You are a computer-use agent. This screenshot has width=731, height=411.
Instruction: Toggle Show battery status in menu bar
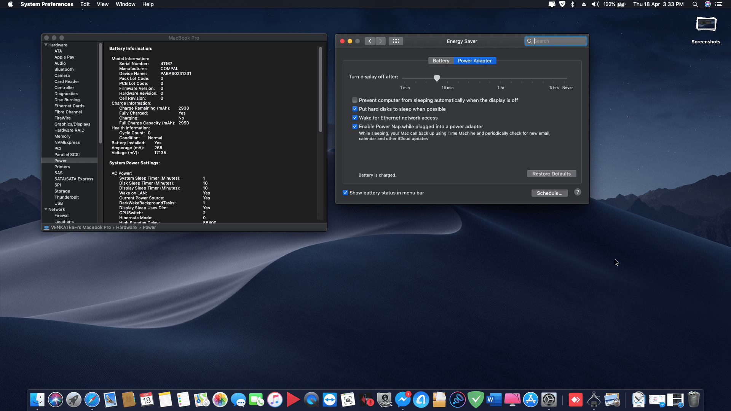345,193
